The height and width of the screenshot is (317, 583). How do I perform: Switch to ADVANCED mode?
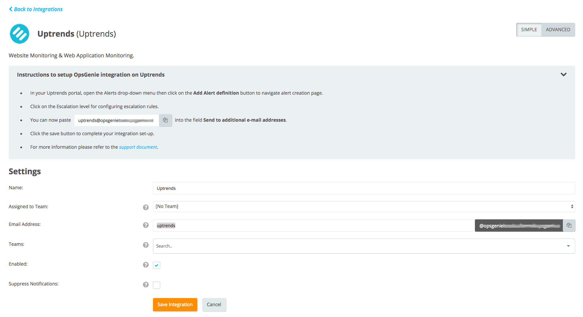coord(558,30)
